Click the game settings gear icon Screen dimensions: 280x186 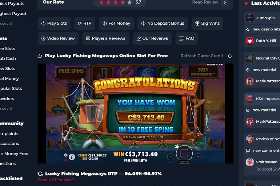click(x=66, y=155)
